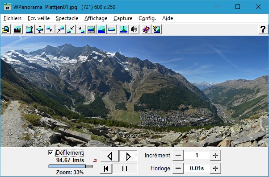This screenshot has width=269, height=177.
Task: Click the full-screen display toolbar icon
Action: (x=29, y=29)
